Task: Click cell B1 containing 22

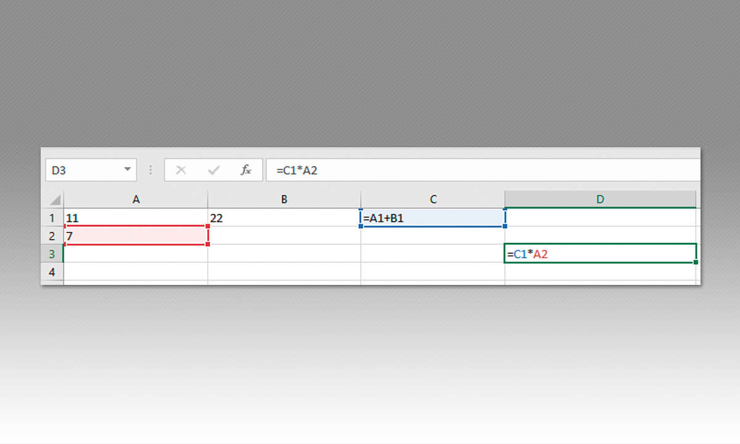Action: [x=284, y=218]
